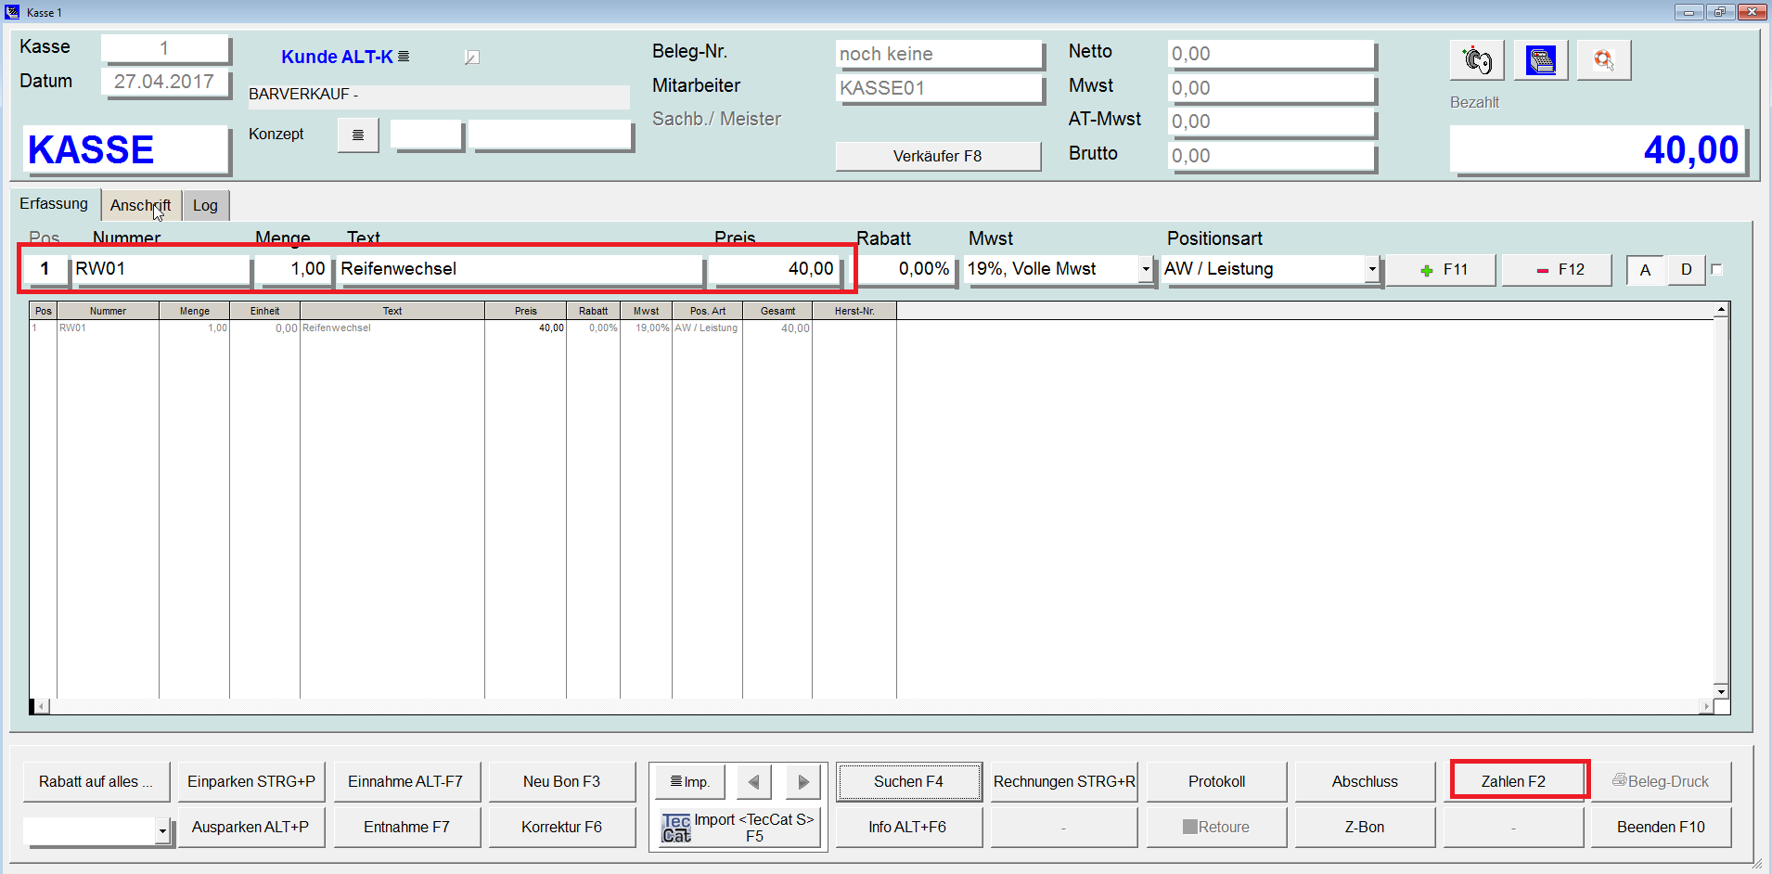
Task: Select table row cell RW01
Action: tap(108, 328)
